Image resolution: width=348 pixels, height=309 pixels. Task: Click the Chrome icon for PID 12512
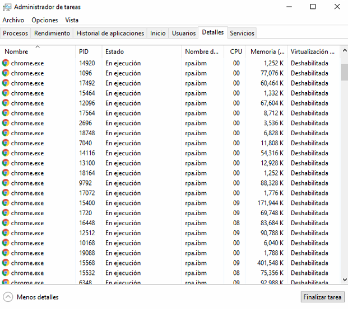pyautogui.click(x=6, y=233)
